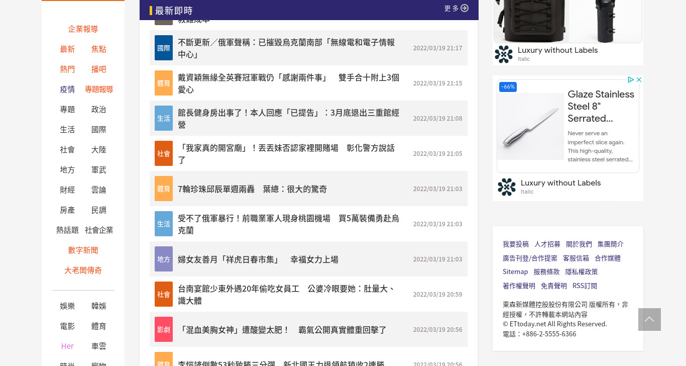Go to 政治 category in sidebar

(99, 110)
